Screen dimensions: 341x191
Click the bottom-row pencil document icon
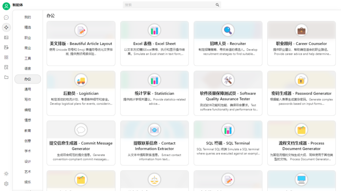tap(228, 180)
